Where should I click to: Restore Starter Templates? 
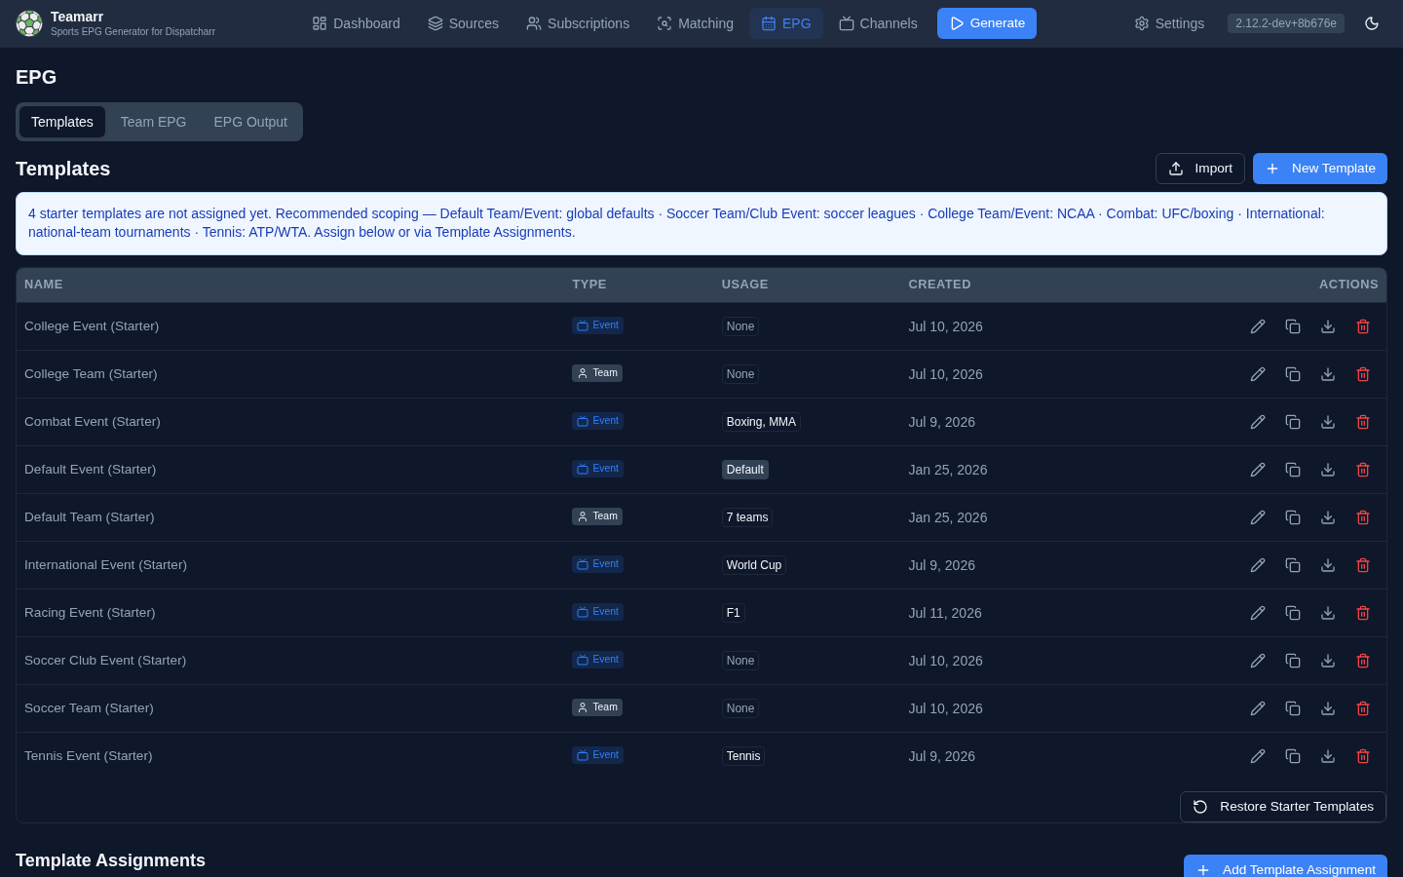point(1283,807)
